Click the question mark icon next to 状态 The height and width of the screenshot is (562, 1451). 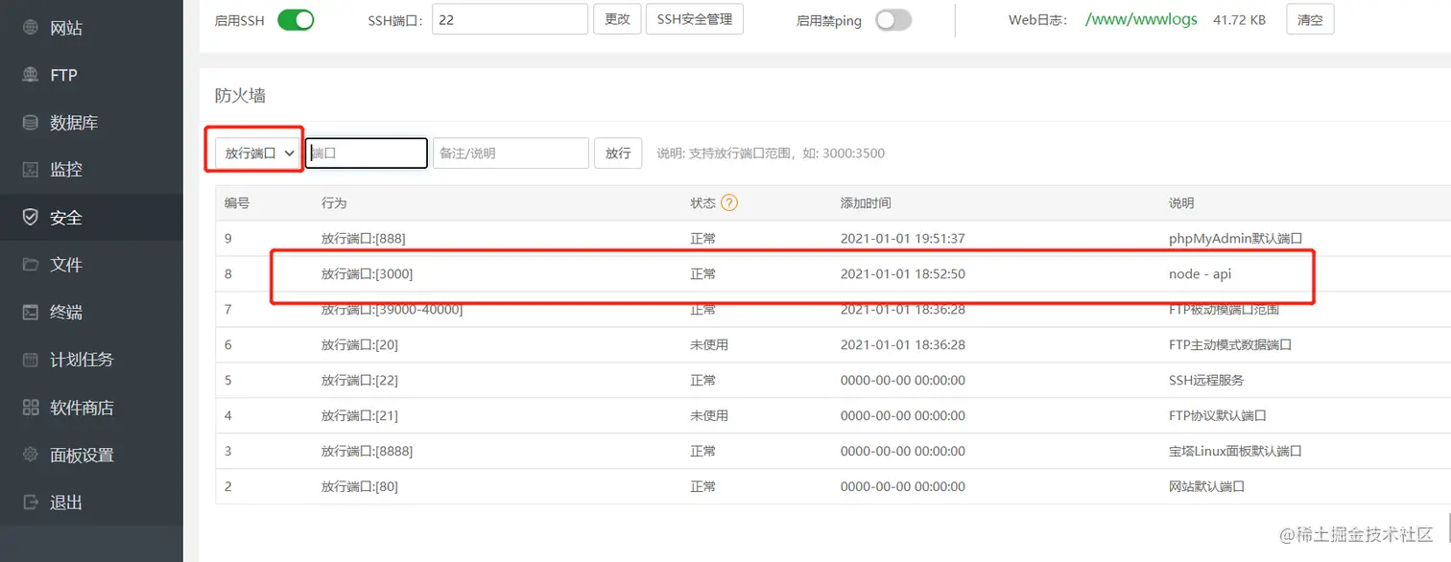click(729, 202)
